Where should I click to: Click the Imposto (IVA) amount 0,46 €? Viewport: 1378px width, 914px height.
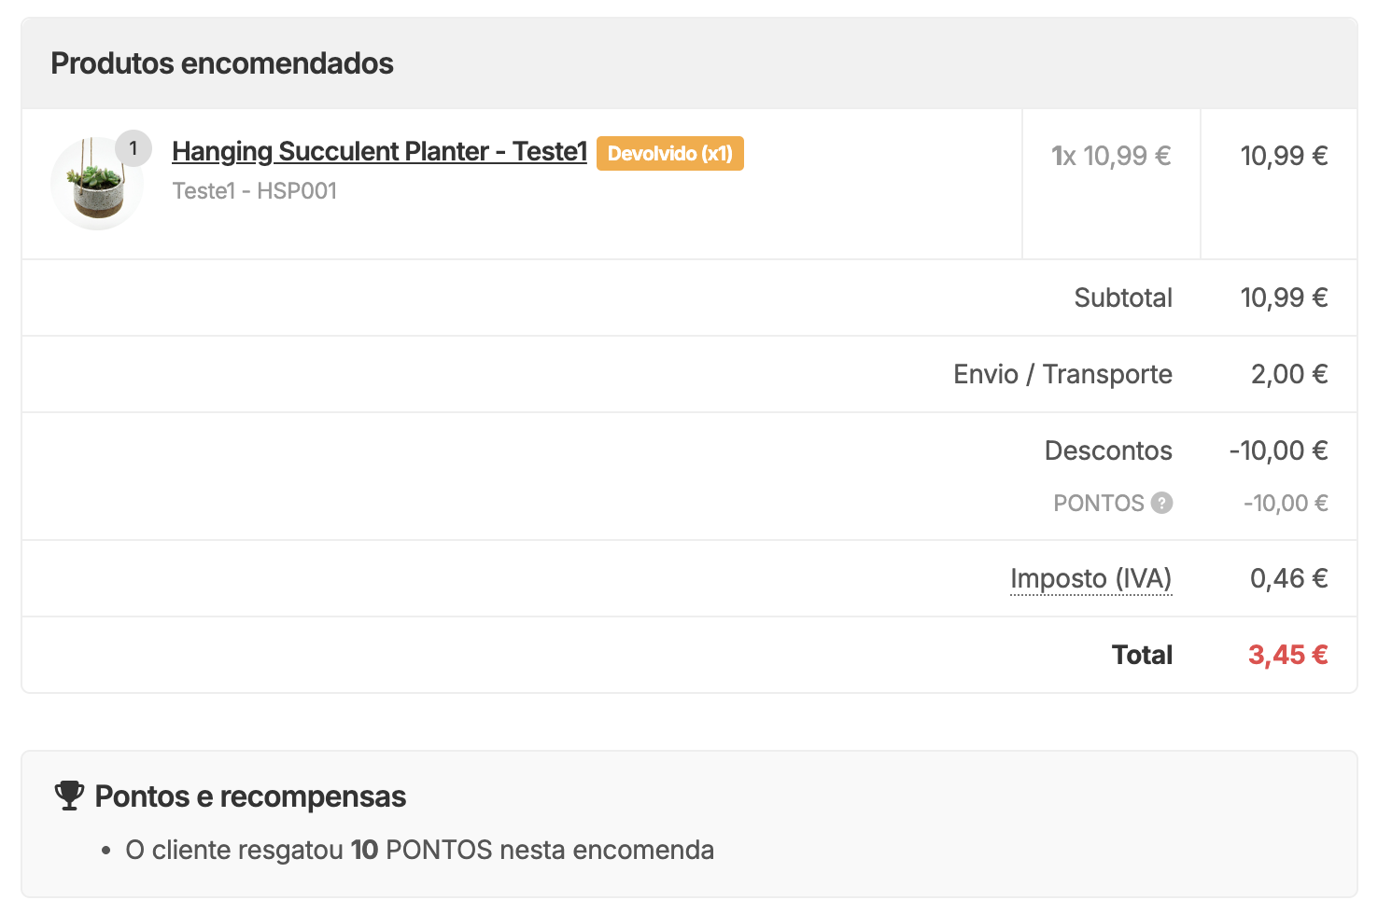point(1289,578)
